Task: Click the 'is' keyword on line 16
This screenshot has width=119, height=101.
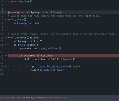Action: (x=38, y=56)
